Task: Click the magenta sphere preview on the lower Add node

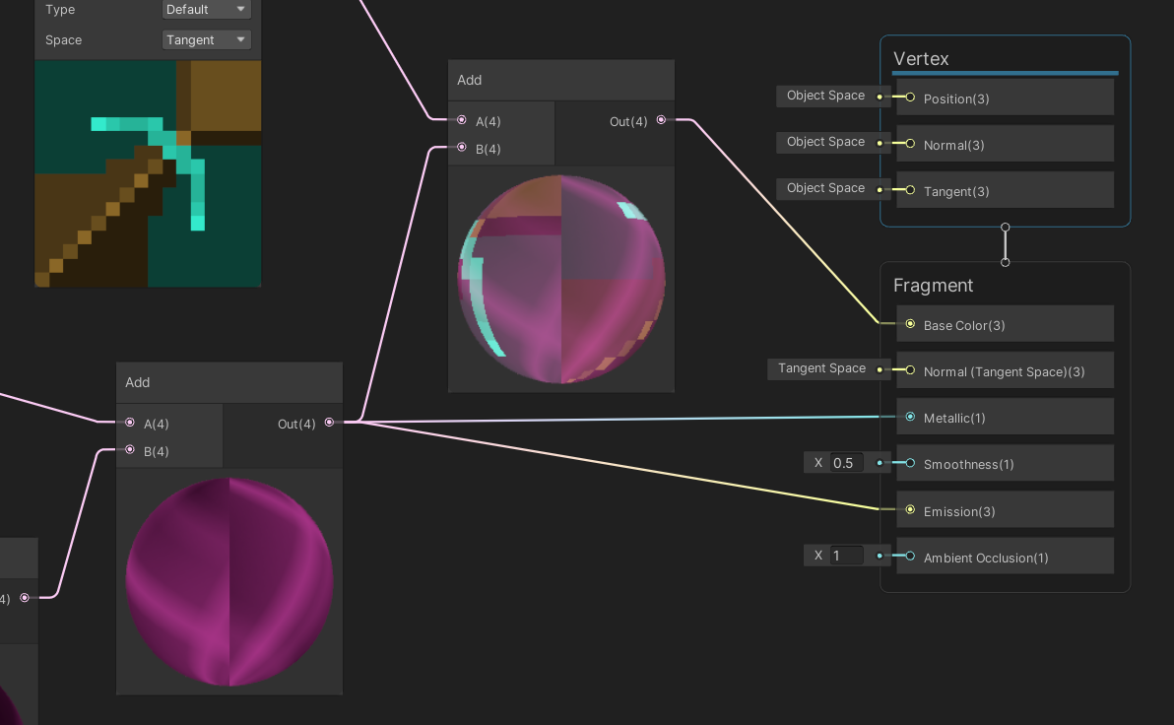Action: point(228,581)
